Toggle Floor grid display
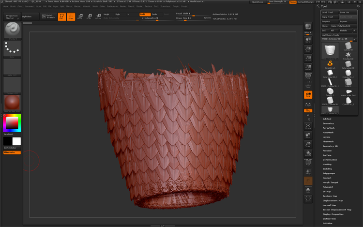363x227 pixels. (308, 86)
